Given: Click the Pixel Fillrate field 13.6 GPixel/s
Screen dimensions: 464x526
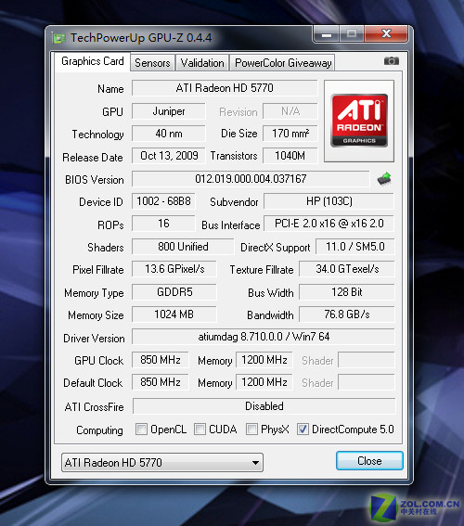Looking at the screenshot, I should pyautogui.click(x=174, y=269).
